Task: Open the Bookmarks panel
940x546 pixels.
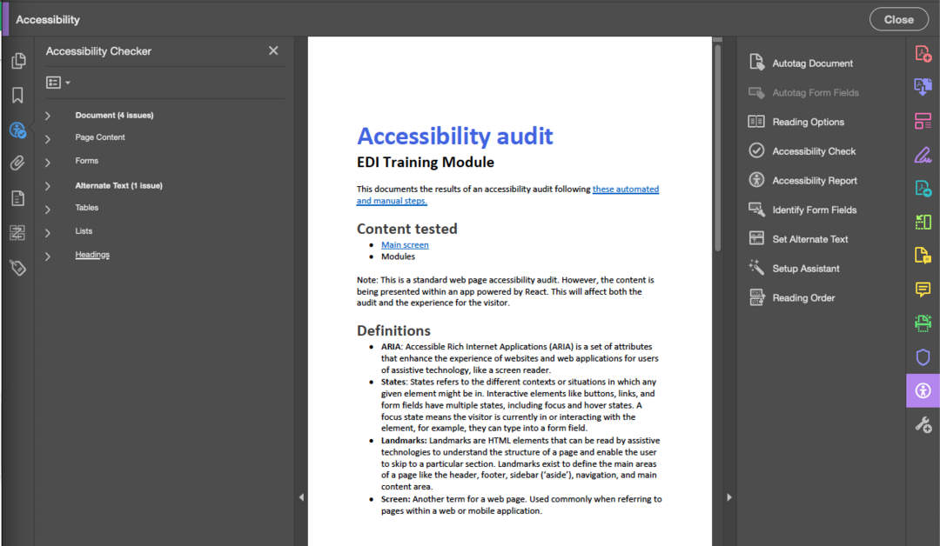Action: point(18,96)
